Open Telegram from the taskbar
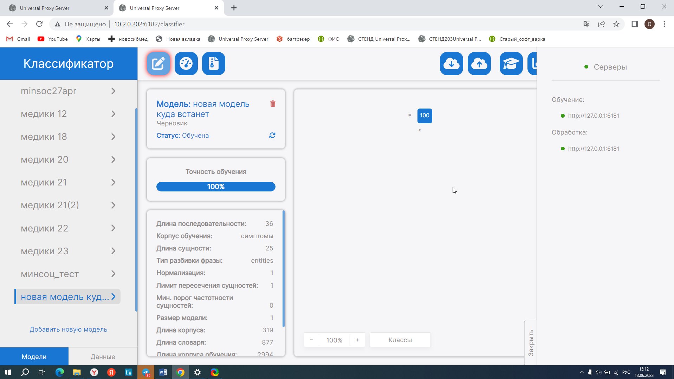 pyautogui.click(x=146, y=372)
